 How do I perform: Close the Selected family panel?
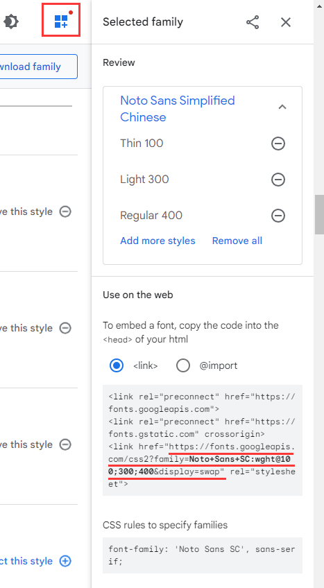(286, 22)
